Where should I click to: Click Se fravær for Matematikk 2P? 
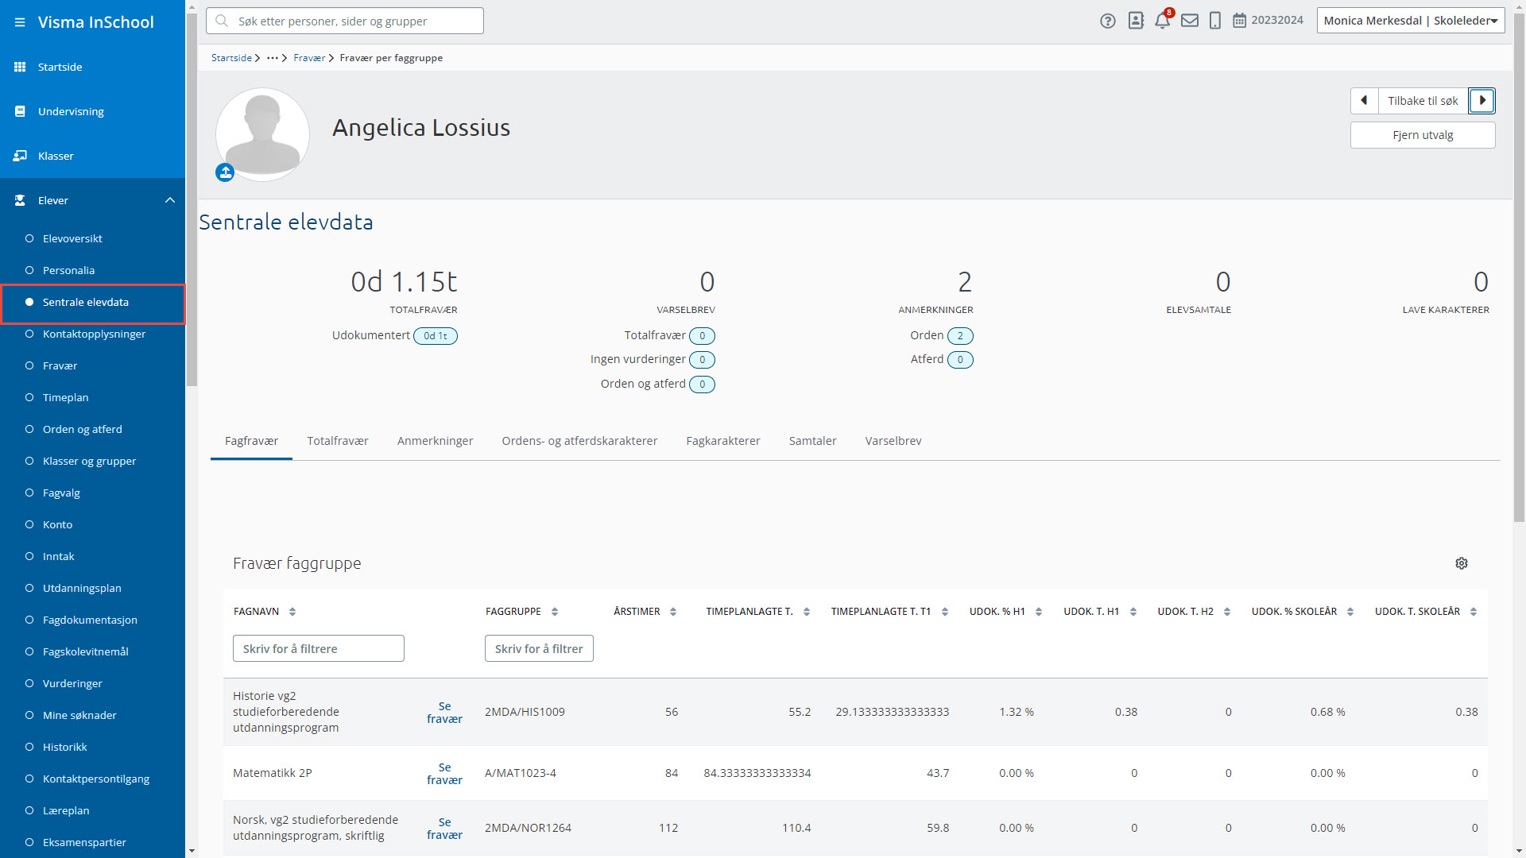pyautogui.click(x=444, y=774)
